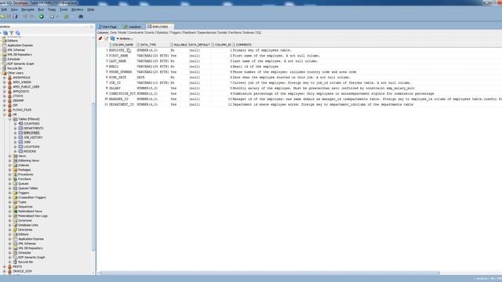Sort by NULLABLE column header
Image resolution: width=502 pixels, height=282 pixels.
pyautogui.click(x=180, y=45)
